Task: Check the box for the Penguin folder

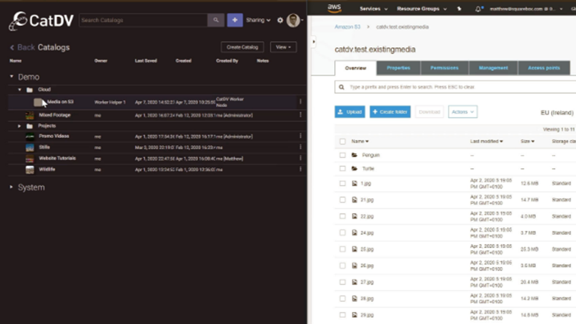Action: coord(342,155)
